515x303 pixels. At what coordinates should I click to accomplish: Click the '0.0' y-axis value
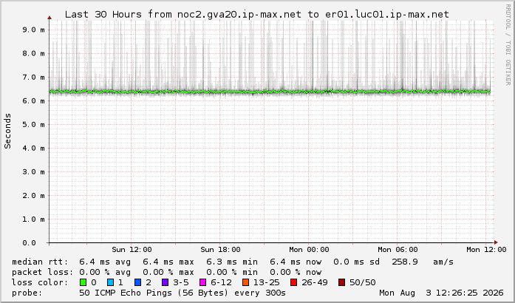pyautogui.click(x=29, y=243)
